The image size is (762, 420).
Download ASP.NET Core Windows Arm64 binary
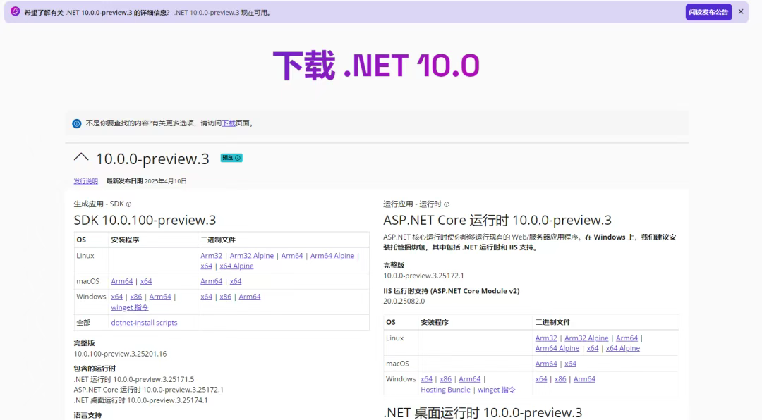click(585, 379)
